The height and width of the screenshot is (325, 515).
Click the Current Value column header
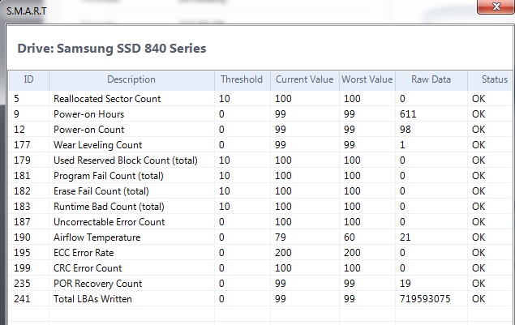tap(303, 79)
